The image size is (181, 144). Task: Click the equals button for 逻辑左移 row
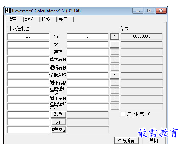[115, 75]
